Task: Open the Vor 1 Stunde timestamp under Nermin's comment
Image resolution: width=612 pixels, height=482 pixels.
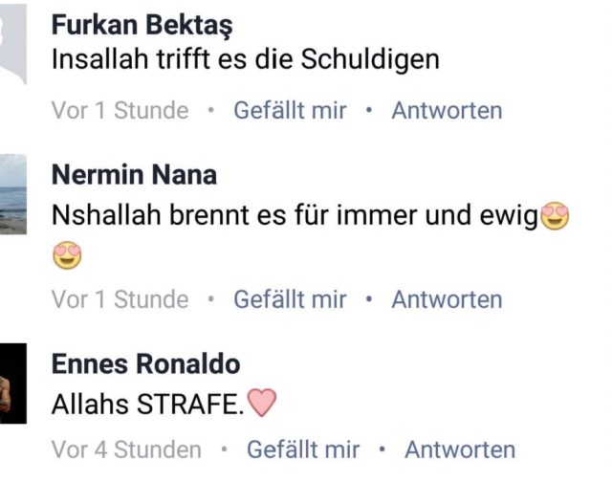Action: click(120, 299)
